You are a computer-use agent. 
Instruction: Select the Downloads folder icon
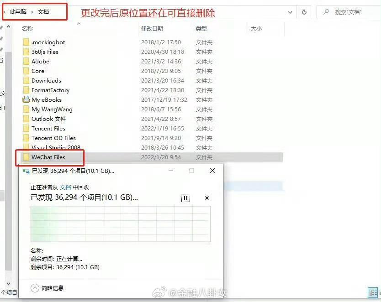coord(26,81)
